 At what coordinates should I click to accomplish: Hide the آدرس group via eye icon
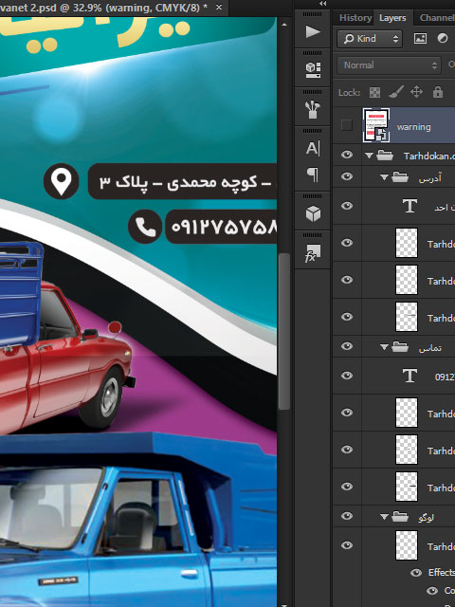point(347,176)
